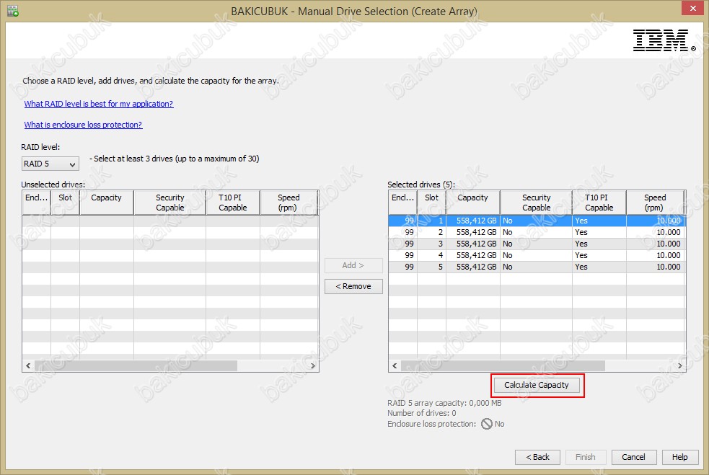Image resolution: width=709 pixels, height=475 pixels.
Task: Click the Calculate Capacity button
Action: [537, 385]
